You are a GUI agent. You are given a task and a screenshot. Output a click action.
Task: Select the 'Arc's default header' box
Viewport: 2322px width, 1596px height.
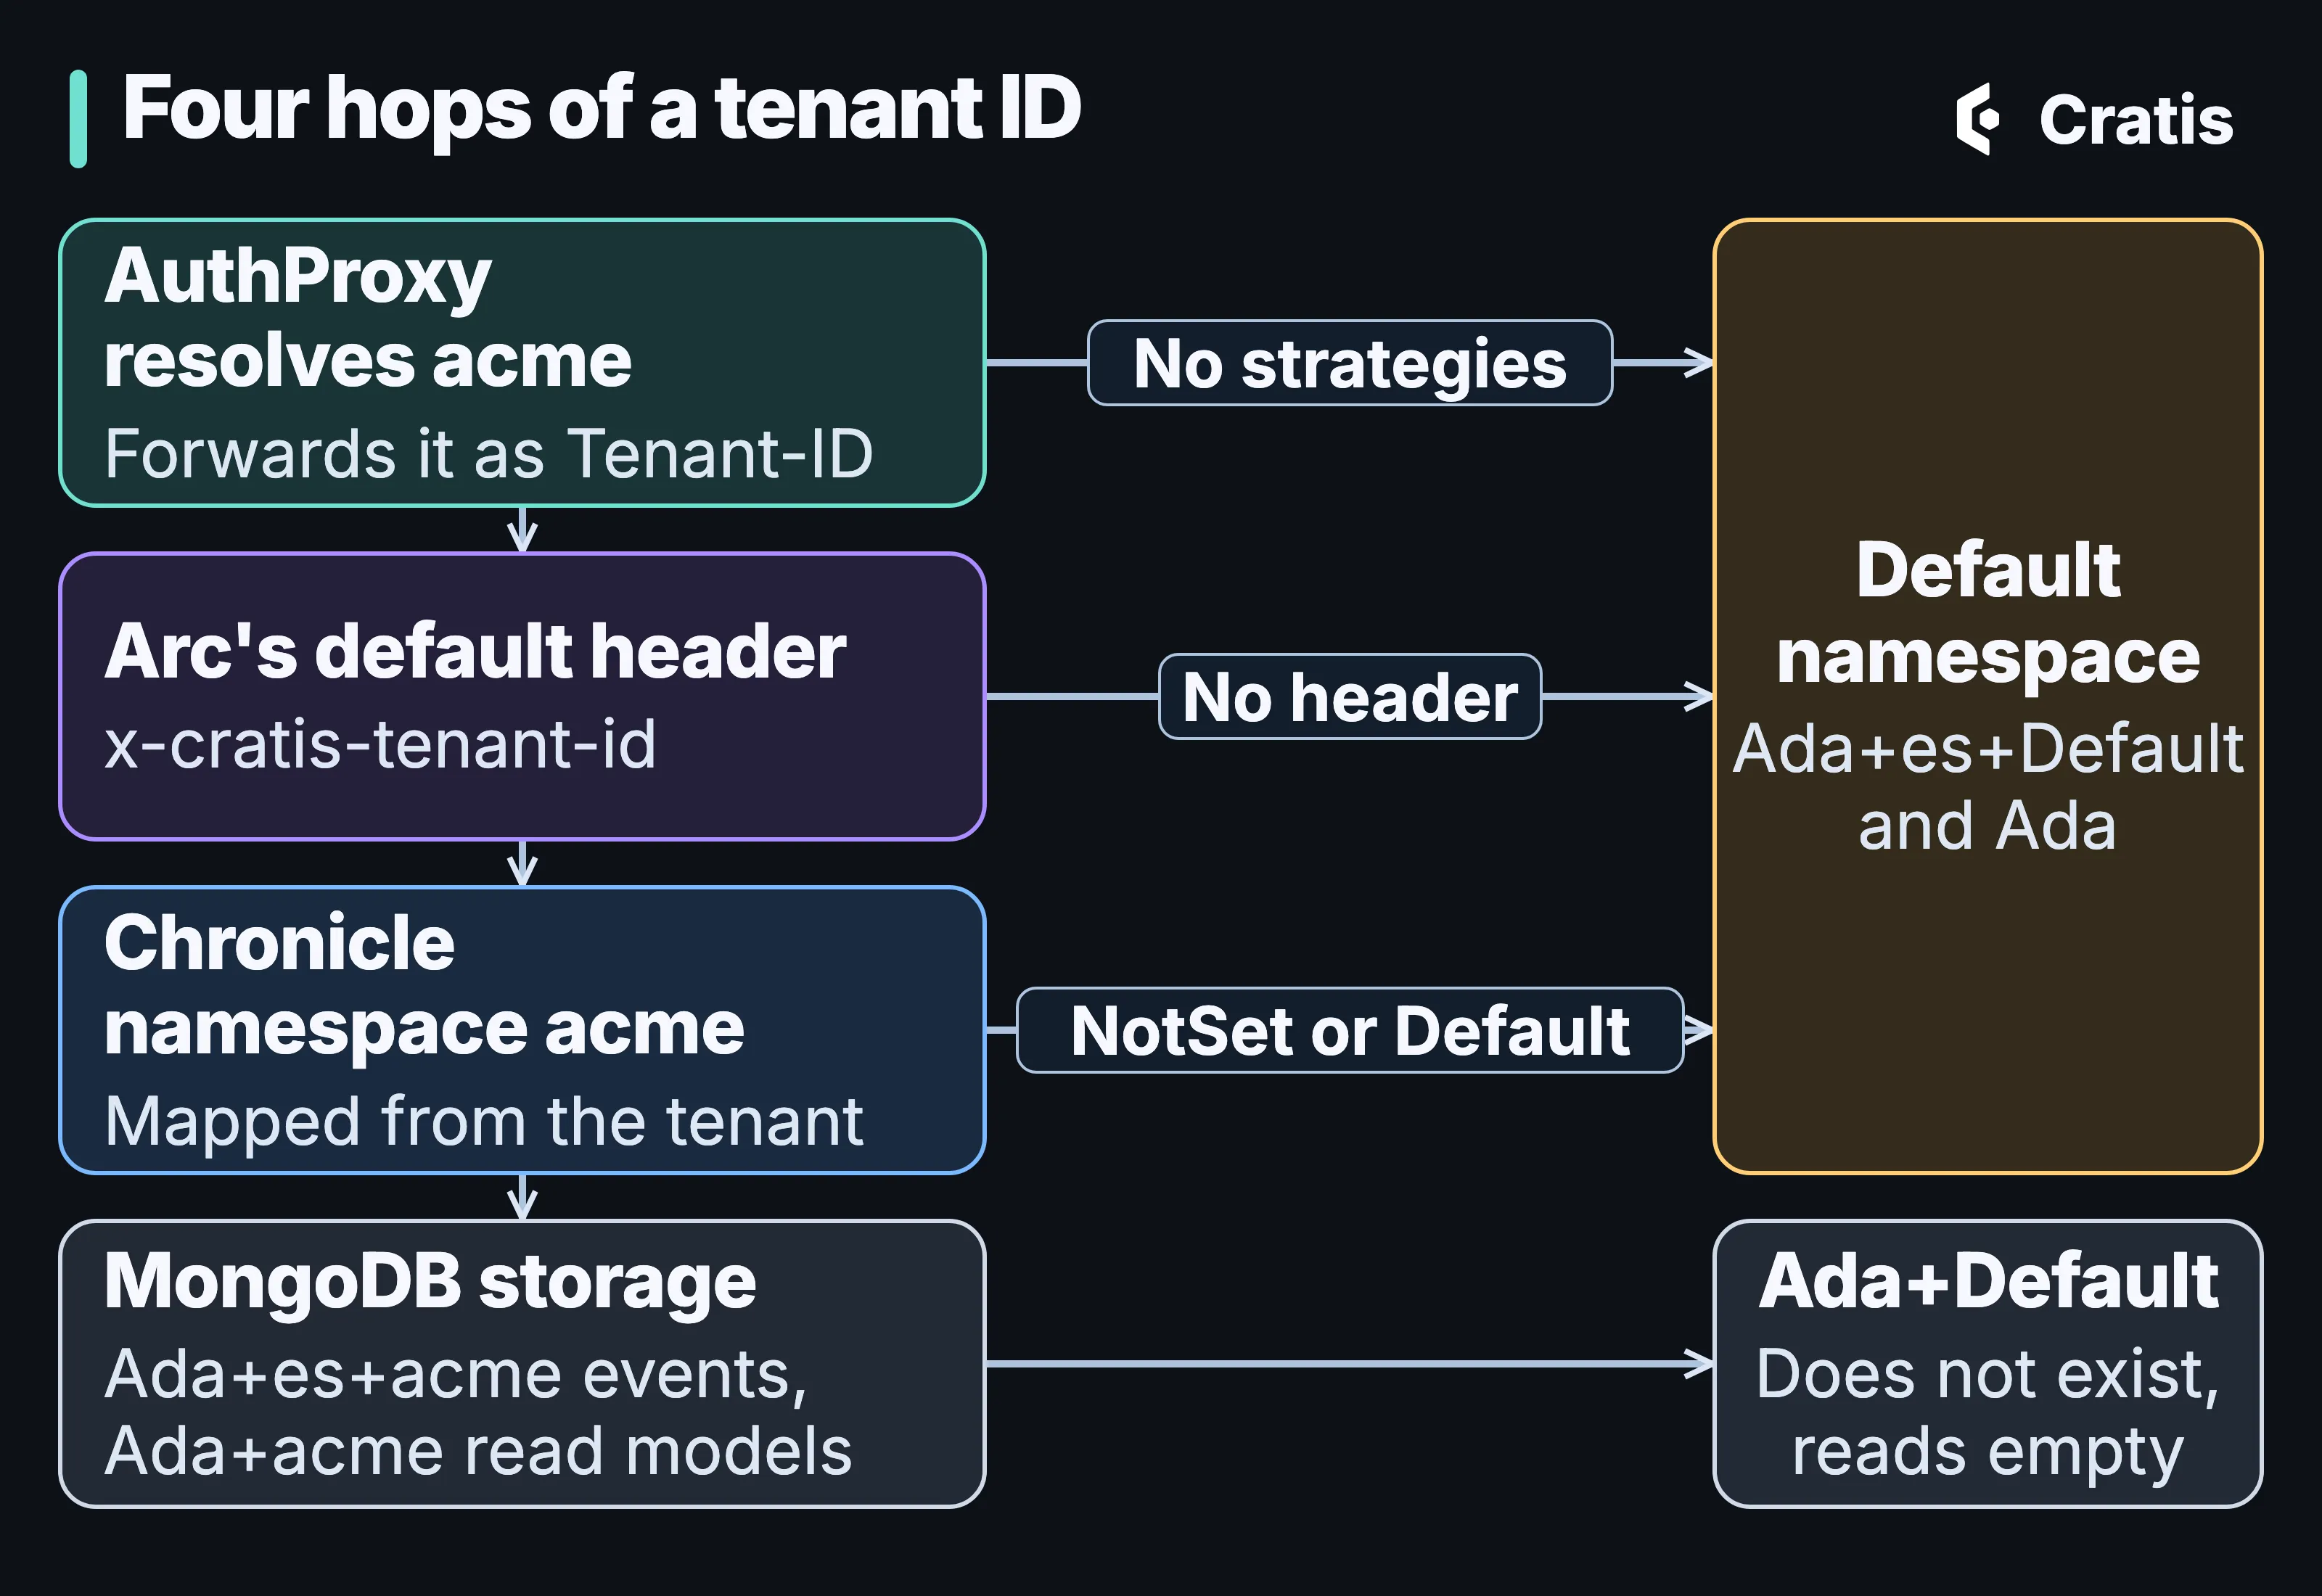click(x=522, y=696)
